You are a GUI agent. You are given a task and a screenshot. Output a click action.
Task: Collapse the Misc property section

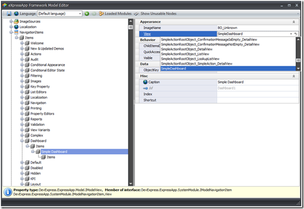click(294, 76)
